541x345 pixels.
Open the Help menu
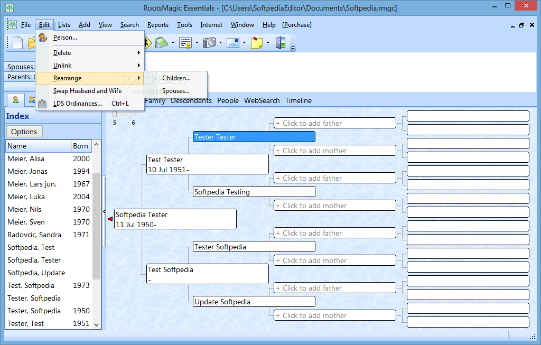click(269, 25)
